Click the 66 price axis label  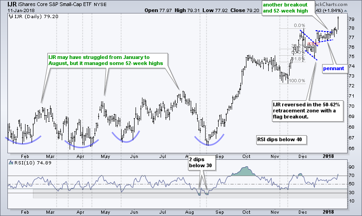pyautogui.click(x=351, y=148)
